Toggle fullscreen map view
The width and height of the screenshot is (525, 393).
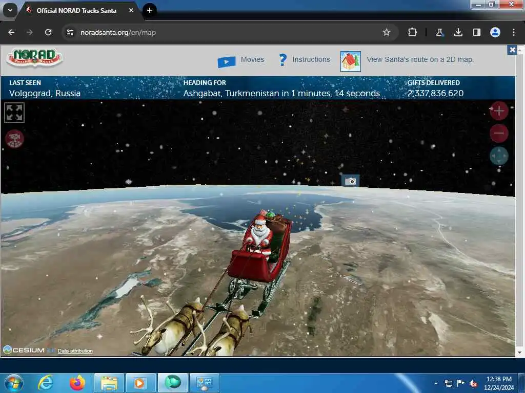[14, 113]
